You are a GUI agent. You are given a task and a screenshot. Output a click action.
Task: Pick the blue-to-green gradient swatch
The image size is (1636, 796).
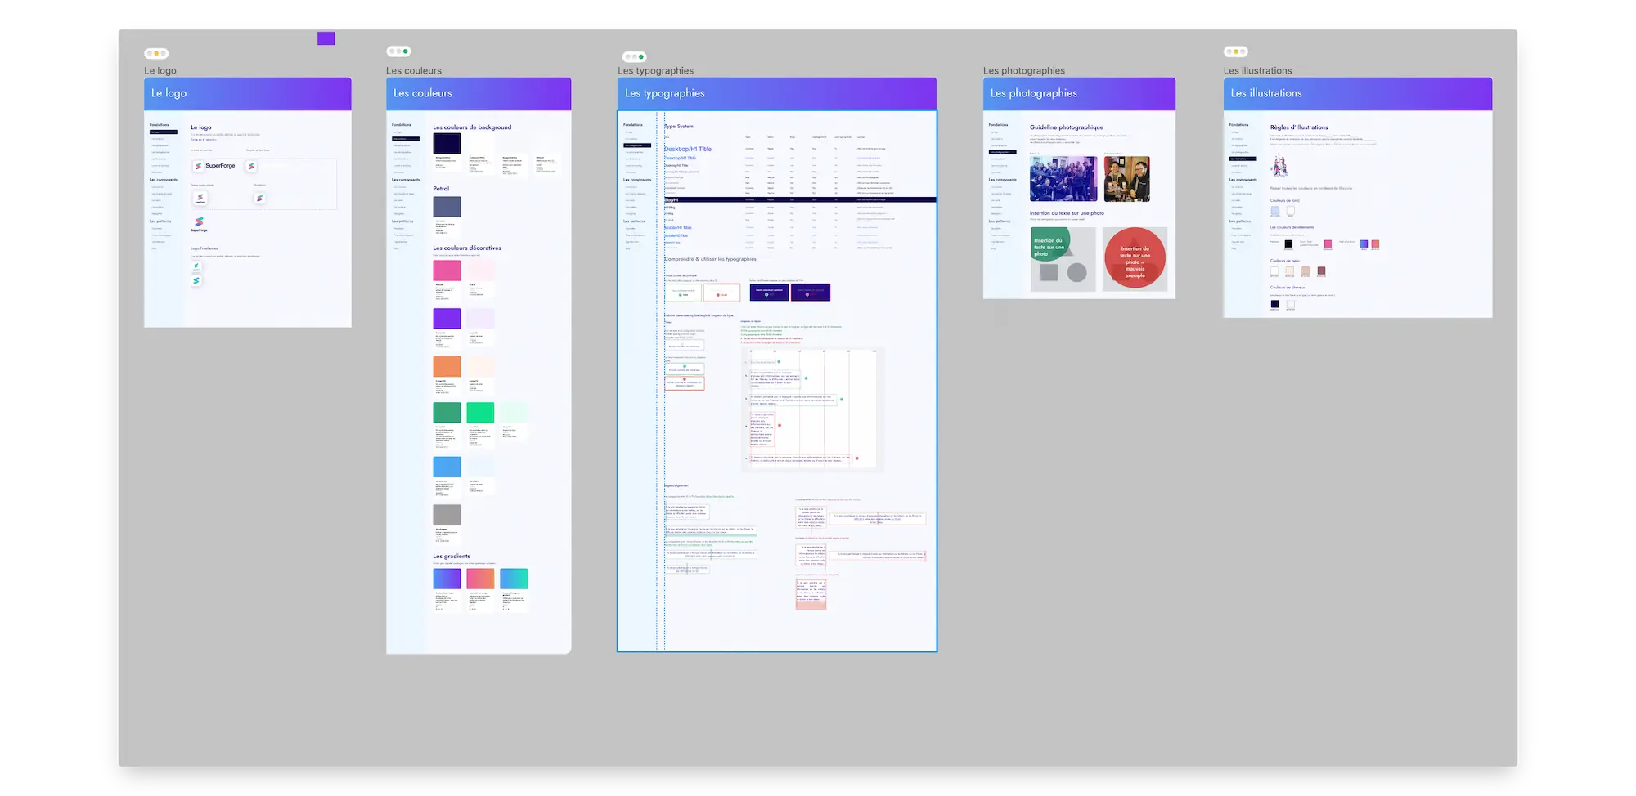click(x=514, y=579)
